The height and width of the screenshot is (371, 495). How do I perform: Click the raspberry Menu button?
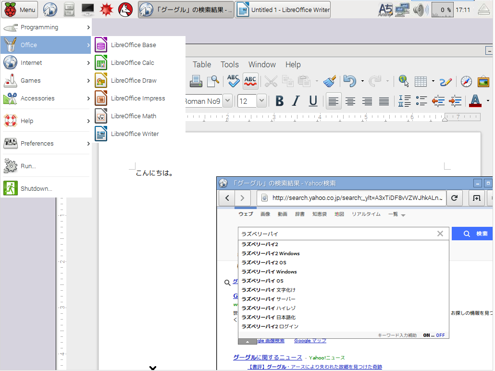click(x=20, y=10)
